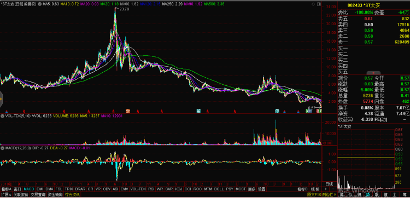Click the 设置 settings button in the indicator bar

pyautogui.click(x=261, y=189)
